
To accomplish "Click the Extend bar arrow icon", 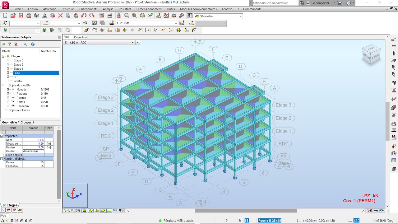I will click(x=148, y=30).
